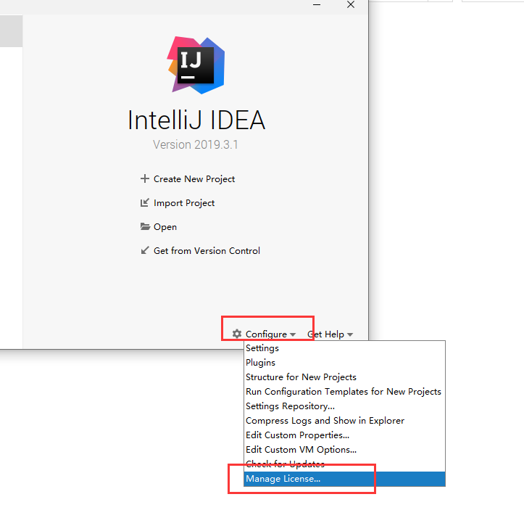Open Edit Custom Properties...

(x=344, y=435)
